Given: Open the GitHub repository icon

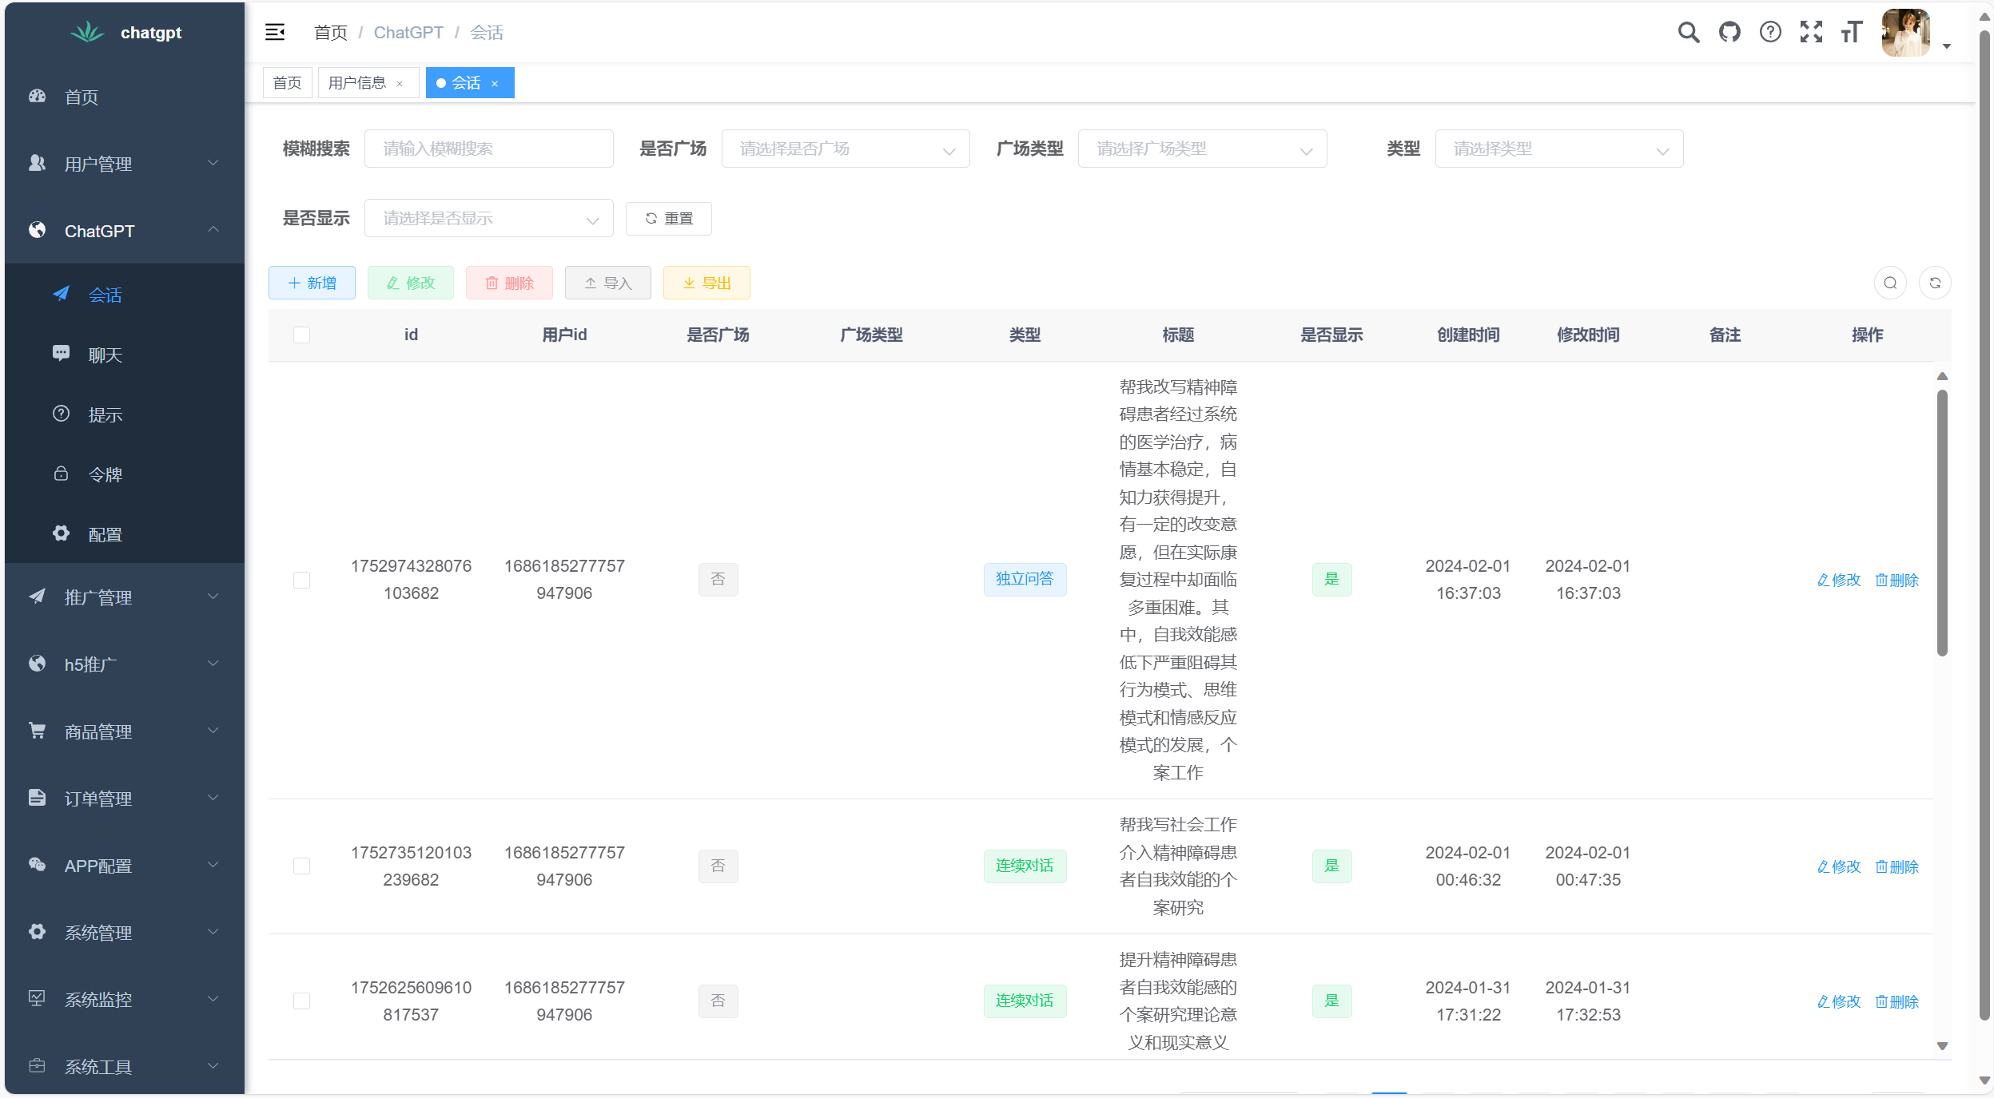Looking at the screenshot, I should (1729, 32).
